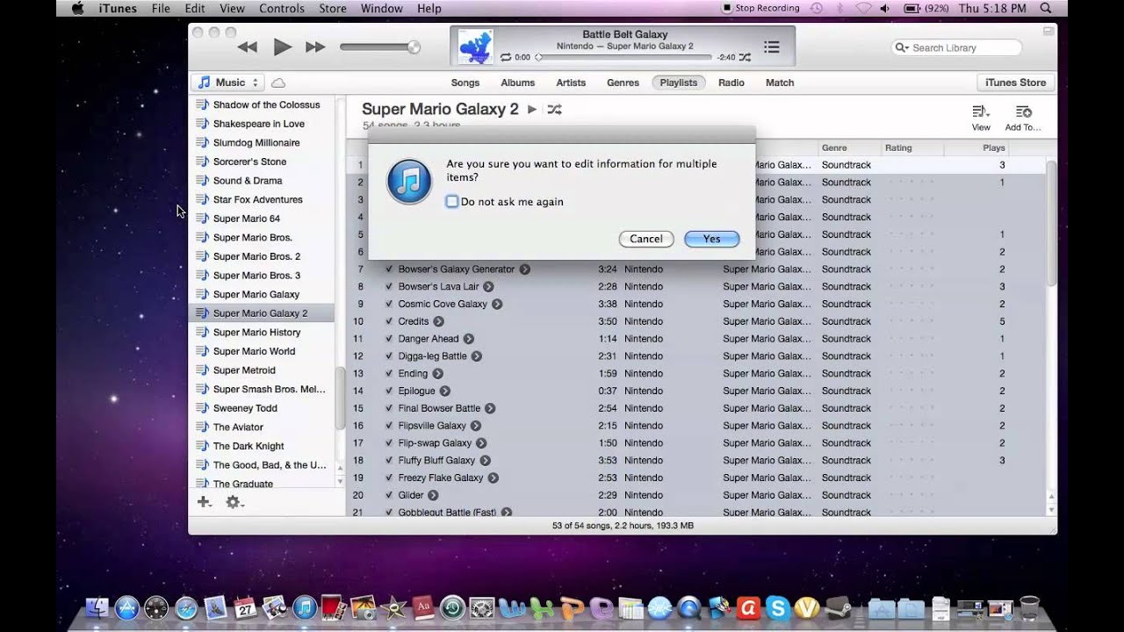Click the arrow next to Cosmic Cove Galaxy
This screenshot has width=1124, height=632.
point(497,304)
